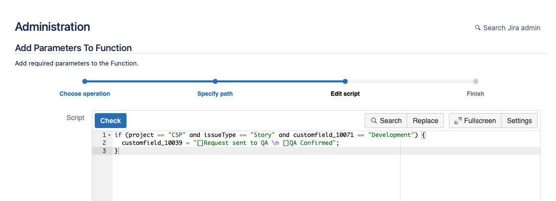Go back to the Choose operation step

[x=85, y=94]
